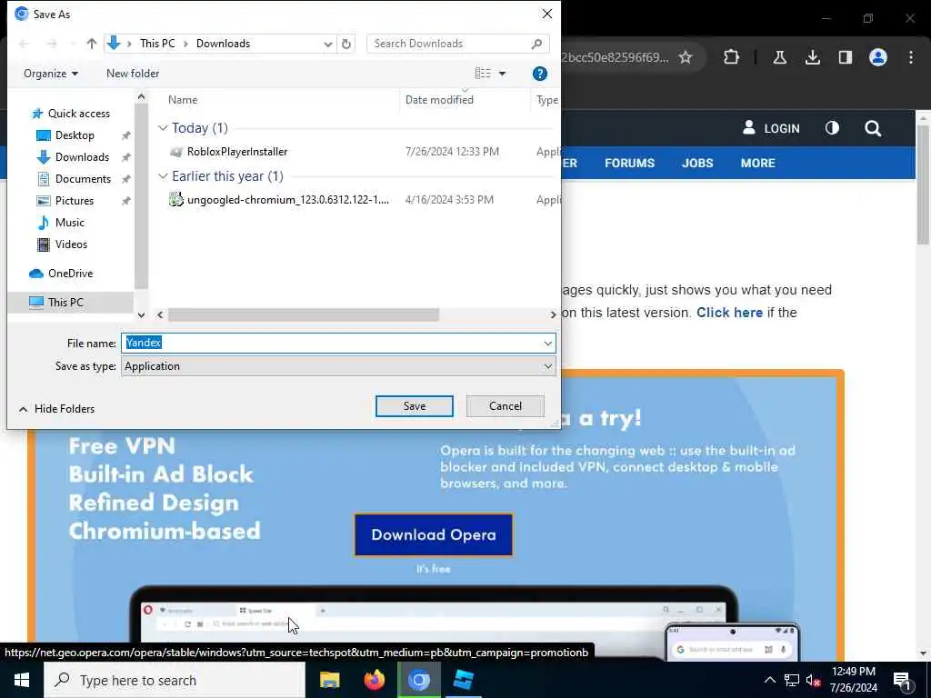Collapse the Earlier this year group
Viewport: 931px width, 698px height.
click(163, 175)
